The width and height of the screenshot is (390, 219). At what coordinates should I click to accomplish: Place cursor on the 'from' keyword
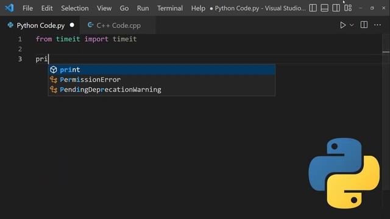pos(44,39)
